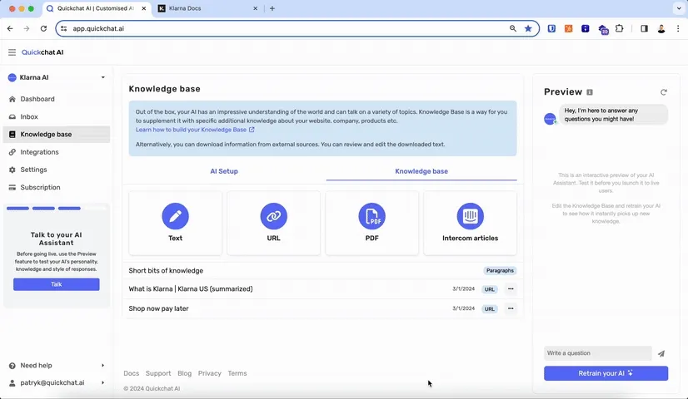This screenshot has width=688, height=399.
Task: Open Subscription in the sidebar
Action: click(56, 188)
